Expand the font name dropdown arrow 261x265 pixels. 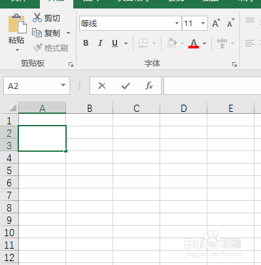click(x=177, y=23)
